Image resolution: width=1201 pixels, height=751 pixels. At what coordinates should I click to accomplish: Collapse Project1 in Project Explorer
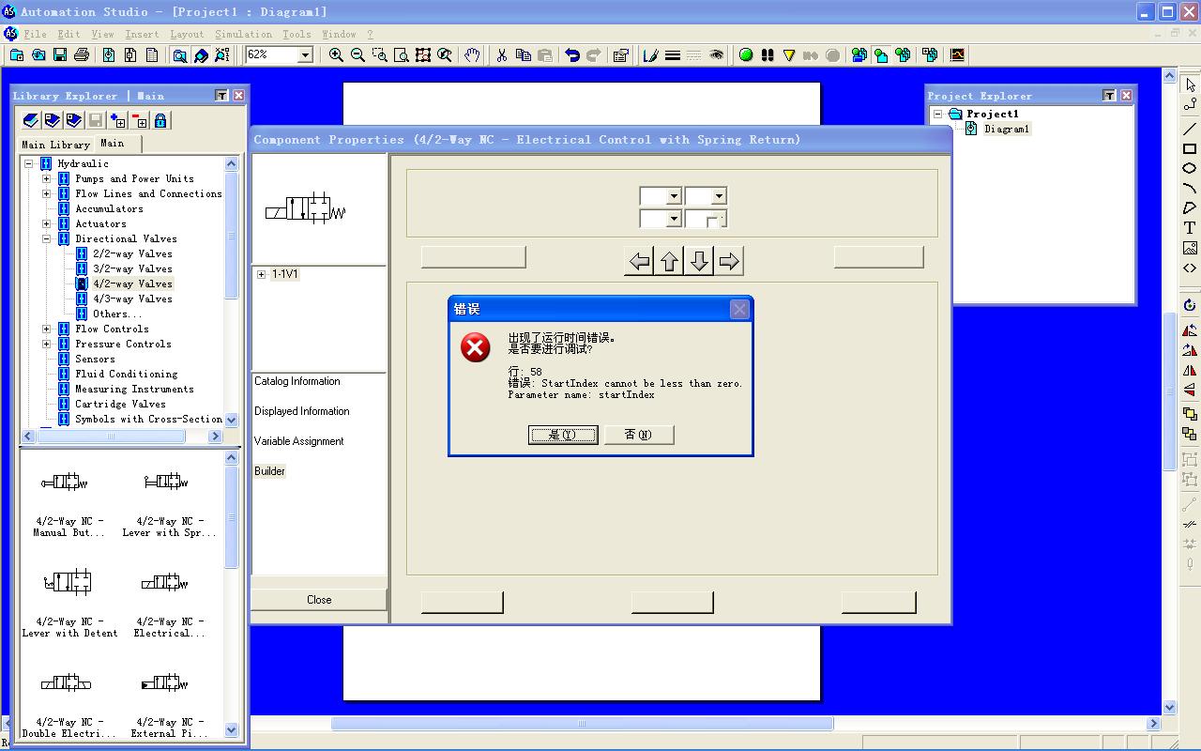[937, 114]
